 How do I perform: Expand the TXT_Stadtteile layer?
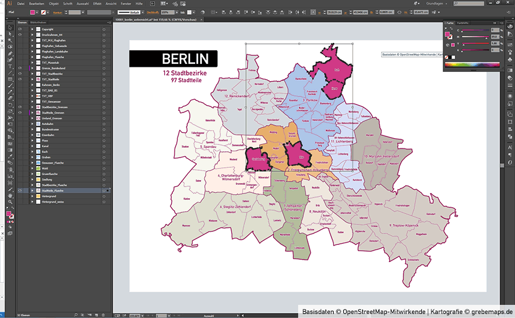pyautogui.click(x=32, y=79)
